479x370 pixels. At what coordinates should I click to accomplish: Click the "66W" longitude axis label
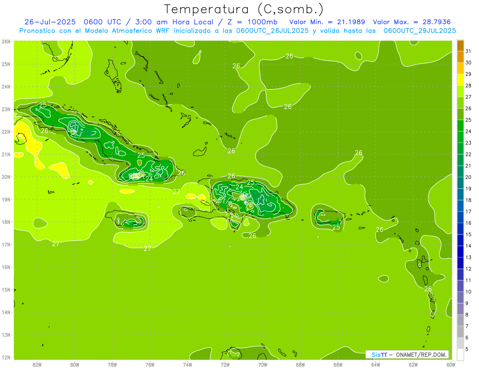[x=338, y=365]
